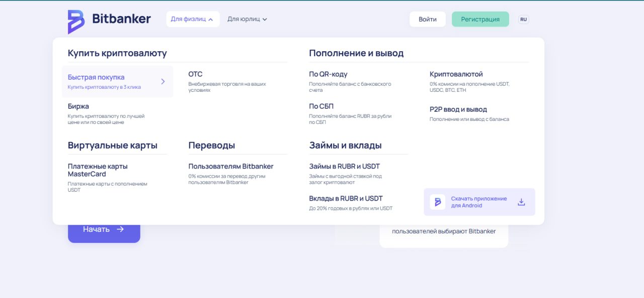Click Купить криптовалюту section heading

pyautogui.click(x=117, y=53)
